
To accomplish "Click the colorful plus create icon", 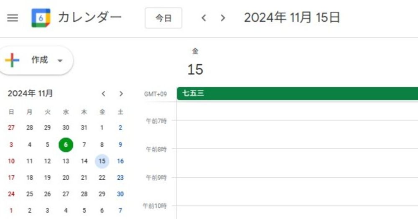I will 13,60.
